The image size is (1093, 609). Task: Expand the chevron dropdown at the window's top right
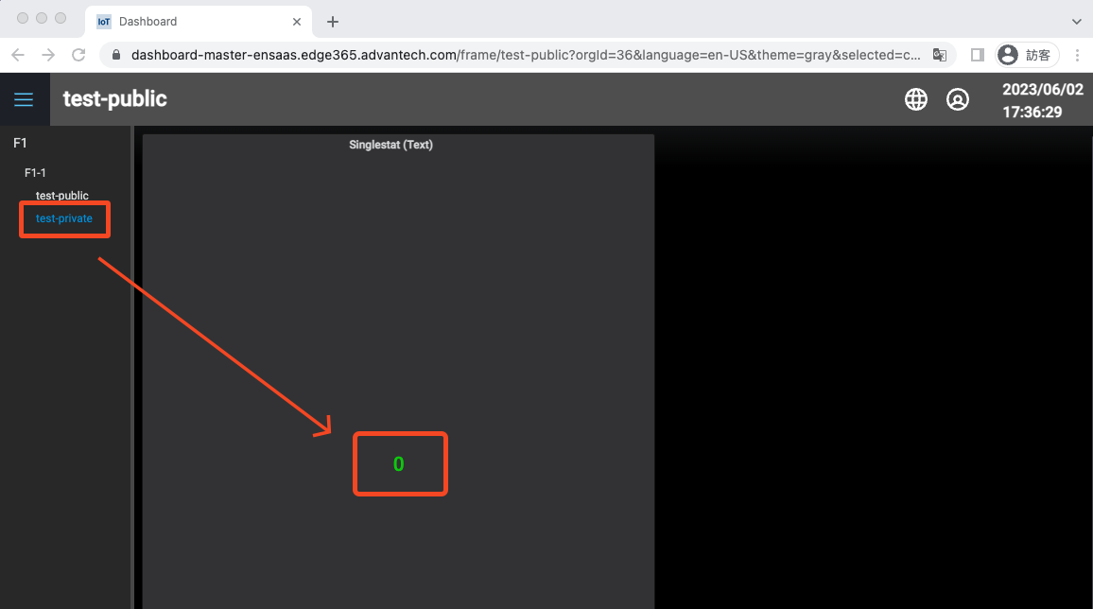(1077, 21)
